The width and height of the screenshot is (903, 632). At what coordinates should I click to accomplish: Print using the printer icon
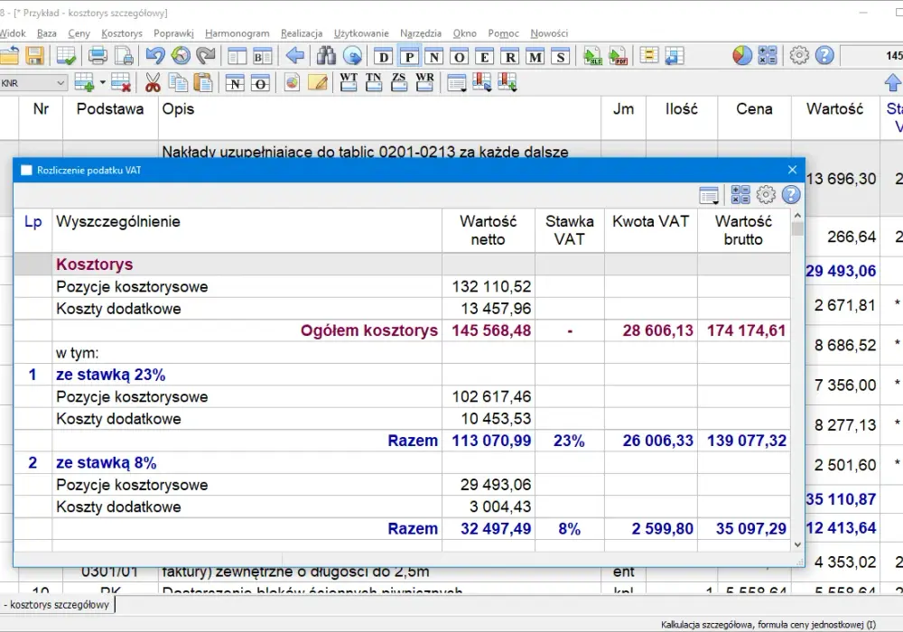click(x=98, y=56)
